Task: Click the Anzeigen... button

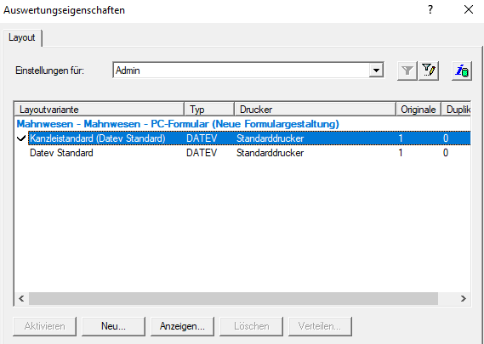Action: [182, 326]
